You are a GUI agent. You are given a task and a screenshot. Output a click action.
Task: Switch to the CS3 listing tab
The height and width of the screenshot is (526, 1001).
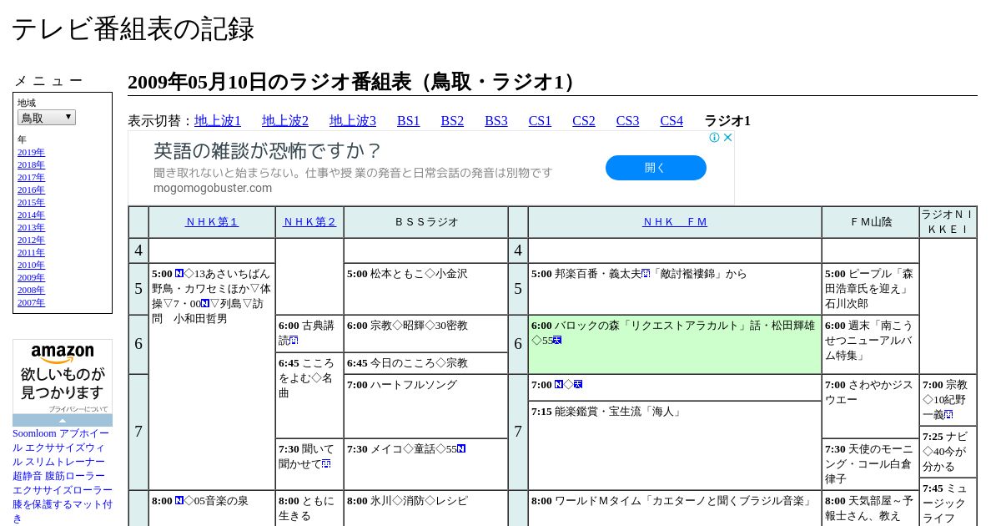[x=627, y=121]
